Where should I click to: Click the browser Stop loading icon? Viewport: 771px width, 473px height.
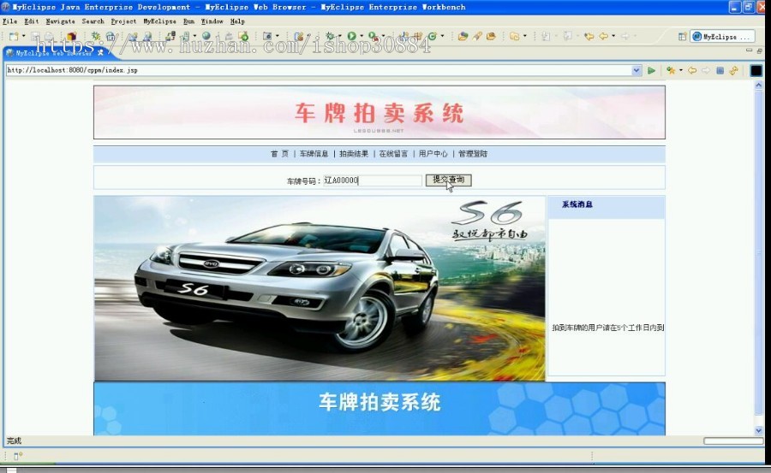[x=720, y=71]
